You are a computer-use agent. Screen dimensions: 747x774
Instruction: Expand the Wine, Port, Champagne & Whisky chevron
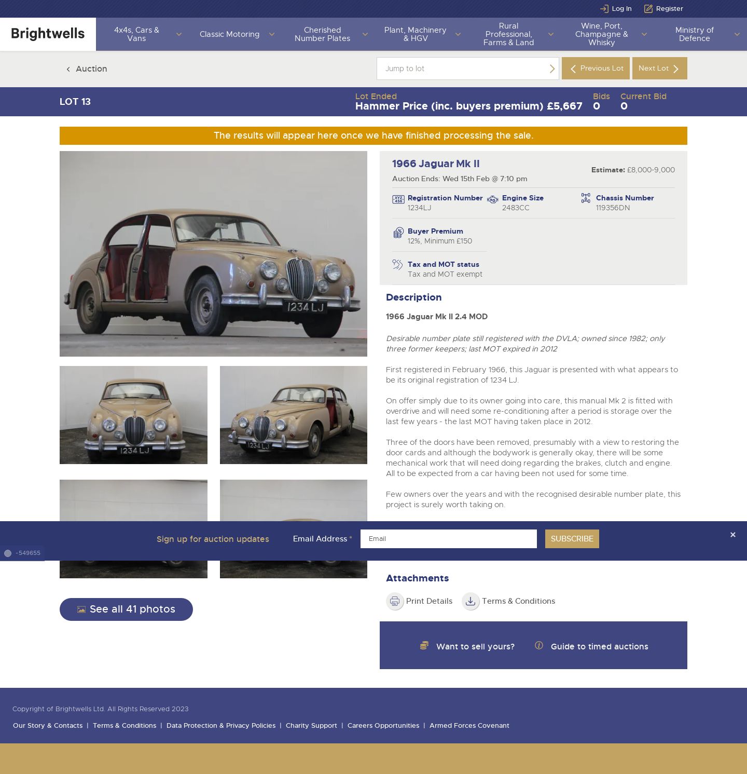644,34
